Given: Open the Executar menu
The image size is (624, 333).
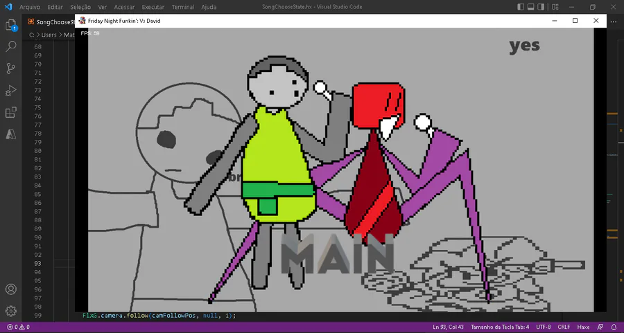Looking at the screenshot, I should click(x=153, y=7).
